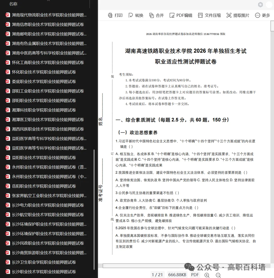Click 提取图片 extract images button
Screen dimensions: 274x278
[238, 15]
